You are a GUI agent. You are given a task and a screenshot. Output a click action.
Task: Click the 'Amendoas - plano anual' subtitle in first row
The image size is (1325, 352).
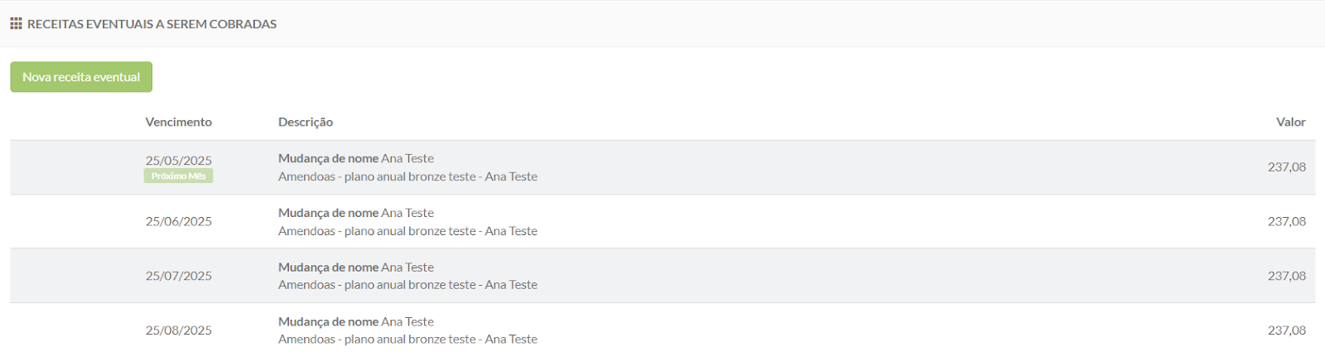point(407,176)
